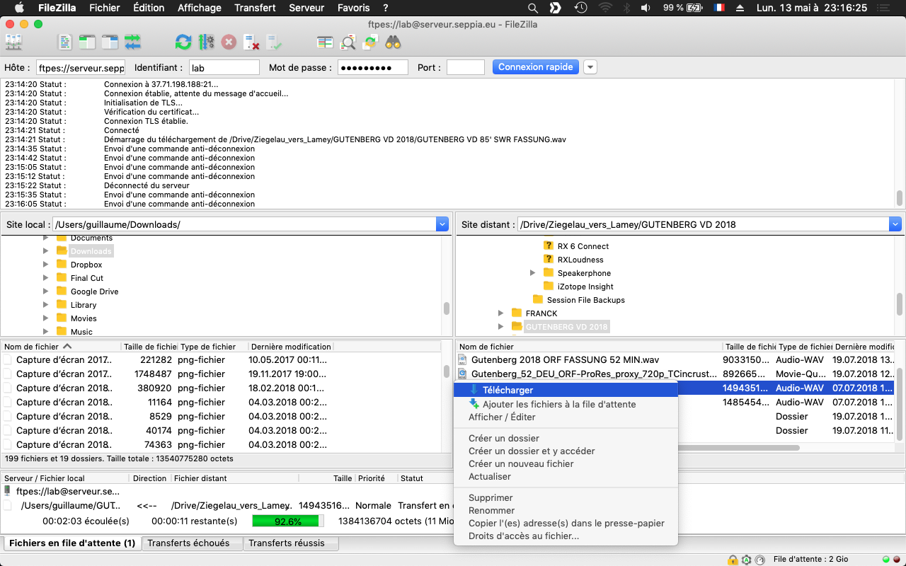Switch to the Transferts échoués tab
Screen dimensions: 906x566
point(188,543)
